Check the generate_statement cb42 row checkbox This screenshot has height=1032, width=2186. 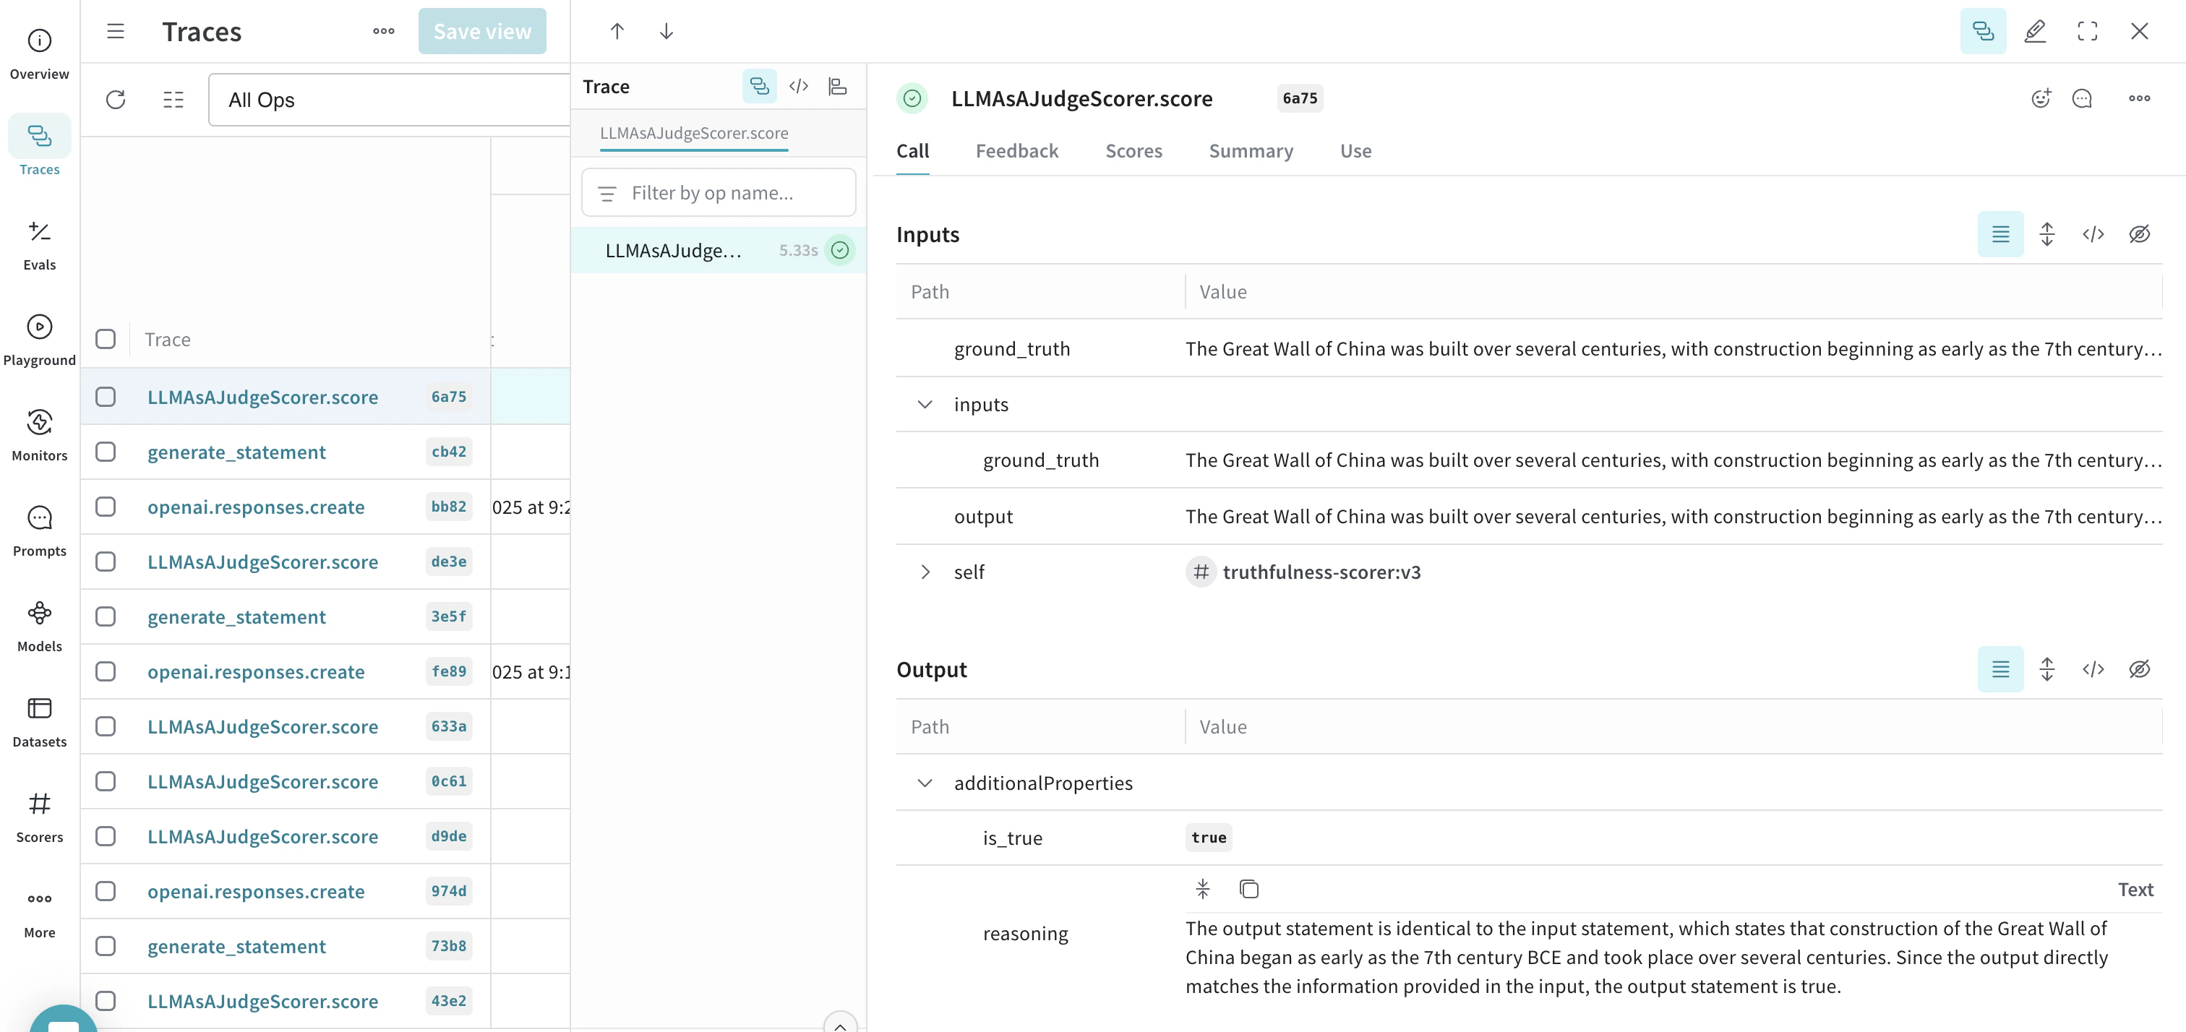click(106, 452)
